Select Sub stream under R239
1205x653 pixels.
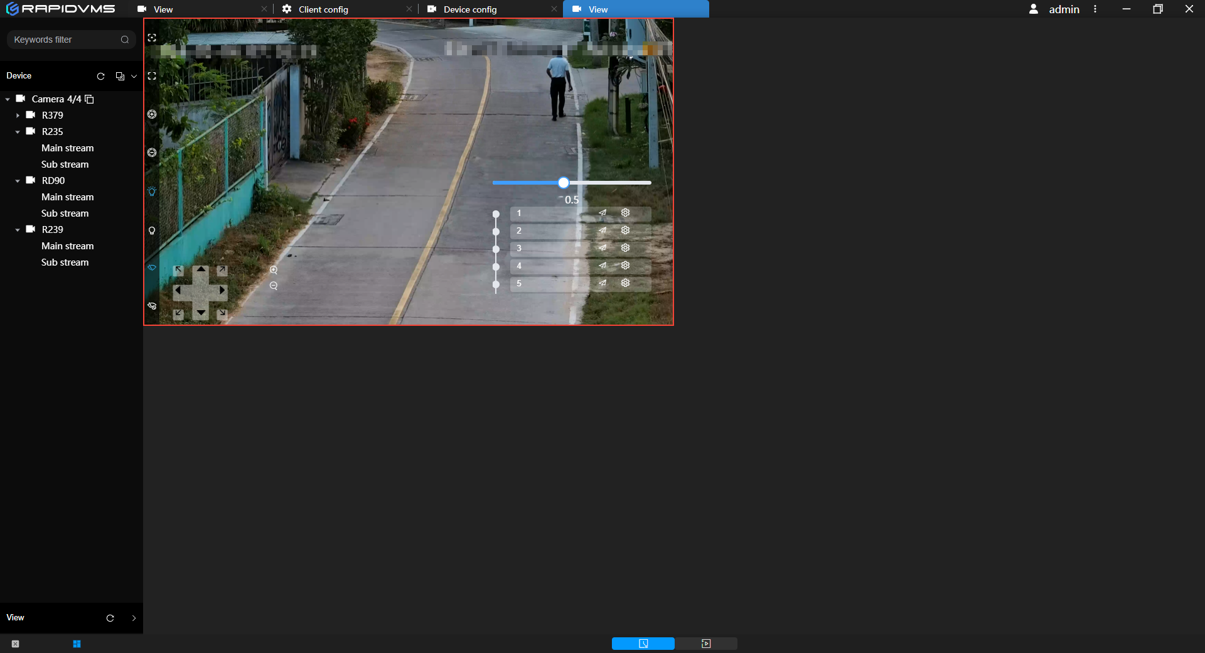point(65,262)
